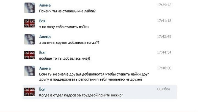Viewport: 198px width, 112px height.
Task: Click Ёся's flag avatar on the 17:44:34 message
Action: point(29,55)
